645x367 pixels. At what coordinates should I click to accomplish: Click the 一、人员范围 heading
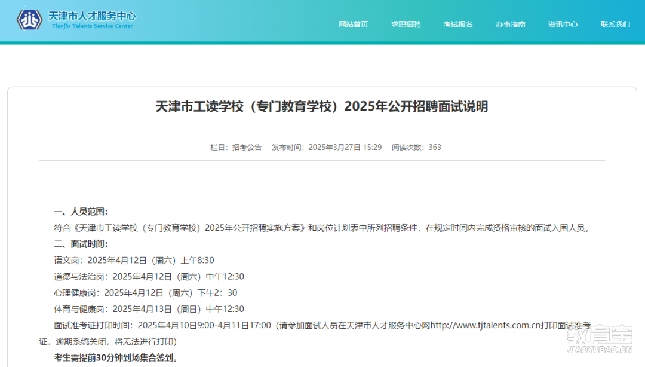click(x=81, y=212)
